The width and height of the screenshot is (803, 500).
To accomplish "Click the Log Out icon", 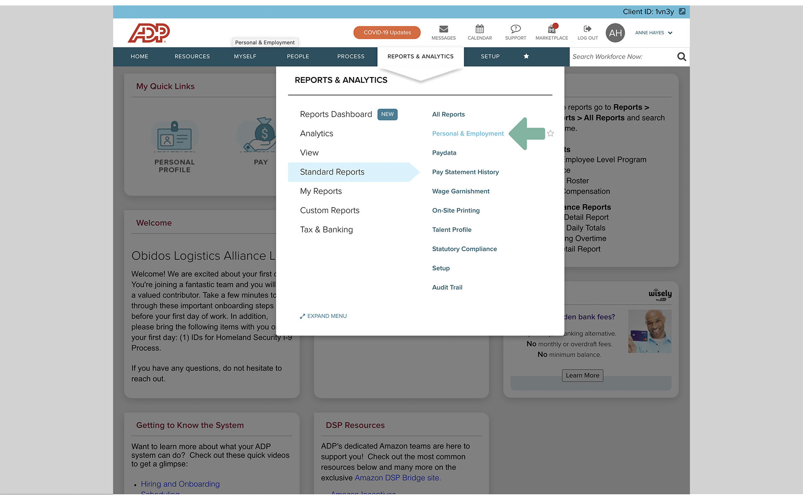I will coord(587,29).
